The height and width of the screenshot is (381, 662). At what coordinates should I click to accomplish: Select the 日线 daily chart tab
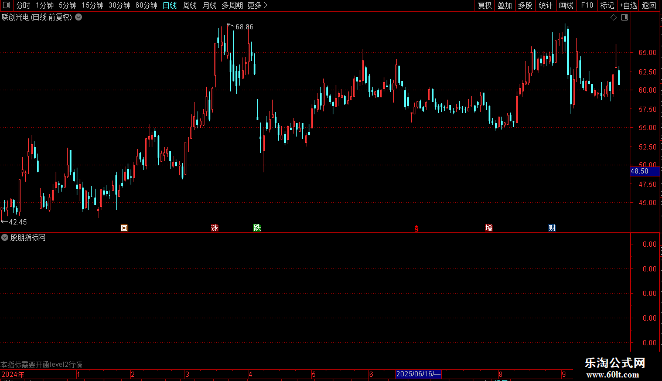(170, 5)
